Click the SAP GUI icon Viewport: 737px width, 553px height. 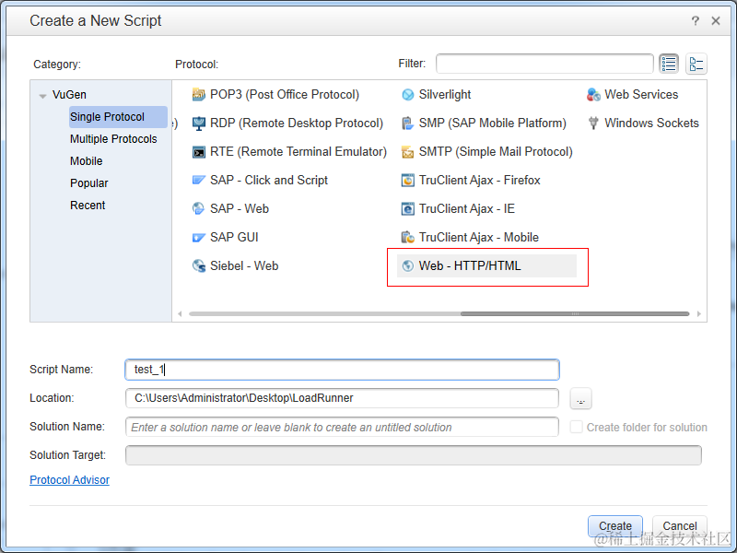point(199,238)
